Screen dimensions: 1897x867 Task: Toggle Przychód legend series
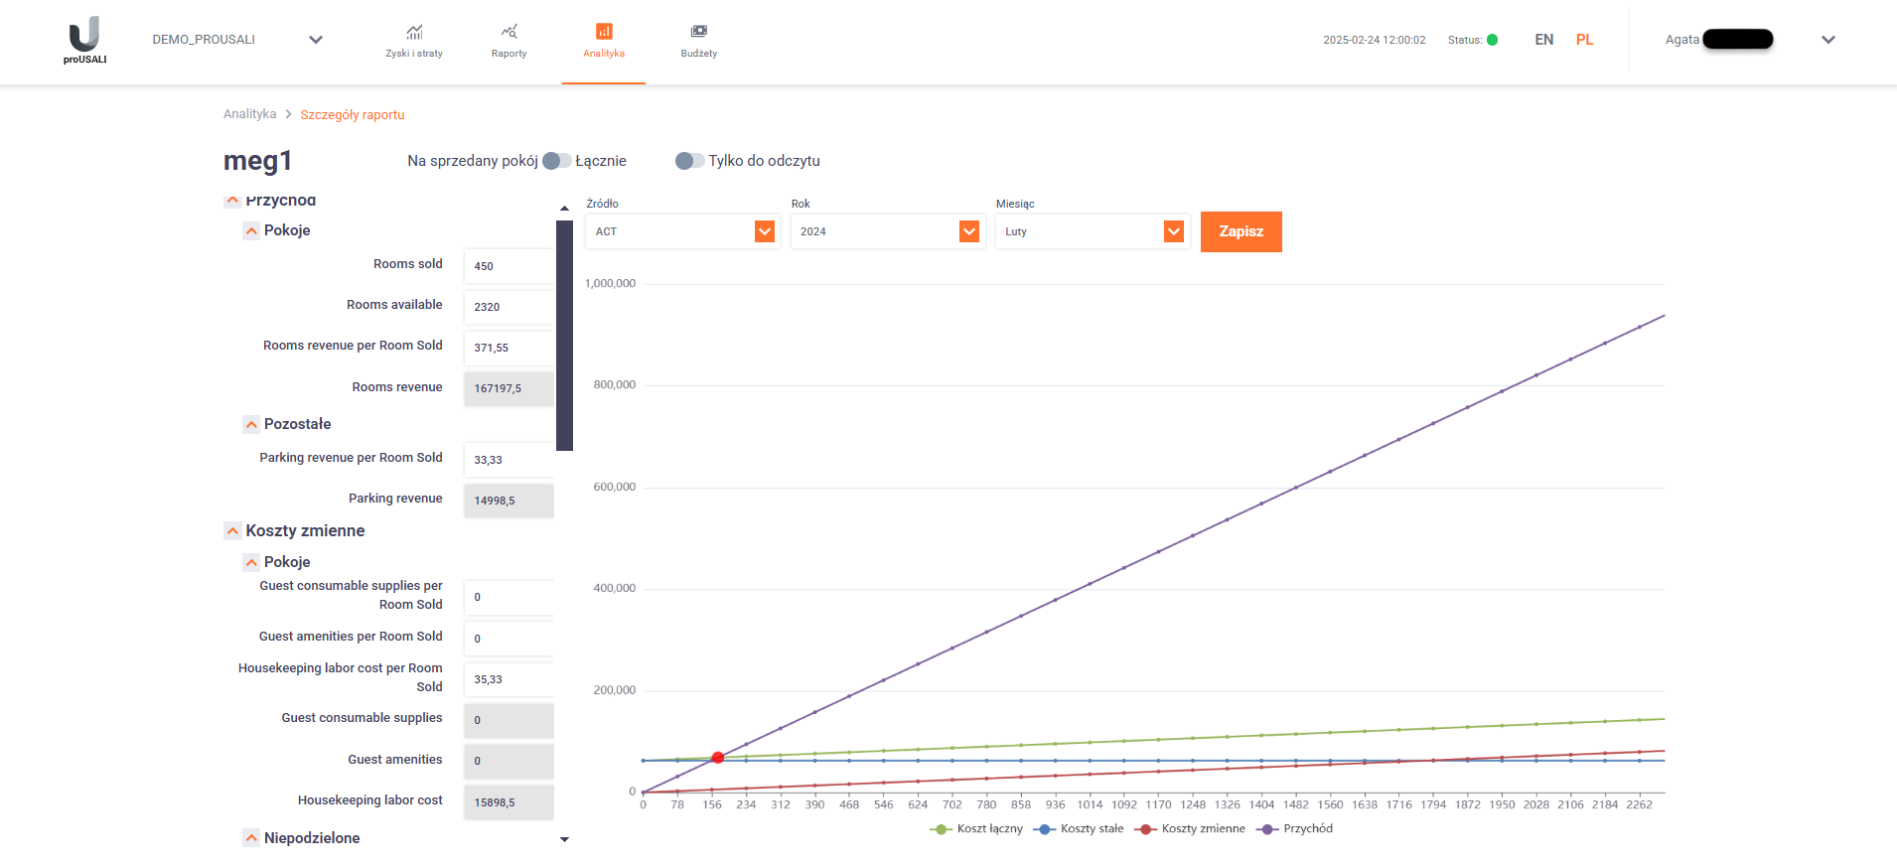click(x=1294, y=829)
